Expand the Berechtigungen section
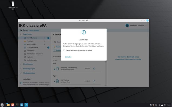Viewport: 172px width, 107px height. point(21,69)
